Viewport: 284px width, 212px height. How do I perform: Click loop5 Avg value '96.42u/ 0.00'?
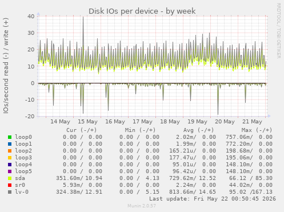point(194,171)
